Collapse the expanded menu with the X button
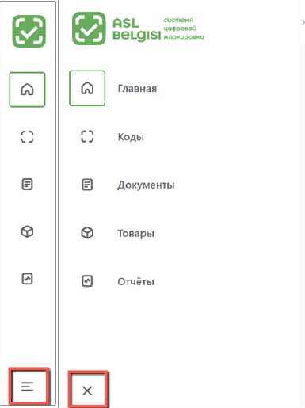305x408 pixels. (x=88, y=391)
